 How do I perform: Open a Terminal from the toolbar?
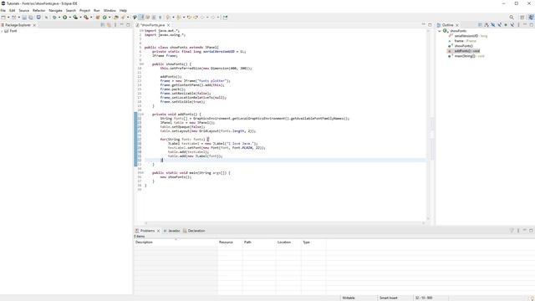tap(38, 17)
